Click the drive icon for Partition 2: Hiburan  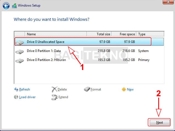point(20,61)
